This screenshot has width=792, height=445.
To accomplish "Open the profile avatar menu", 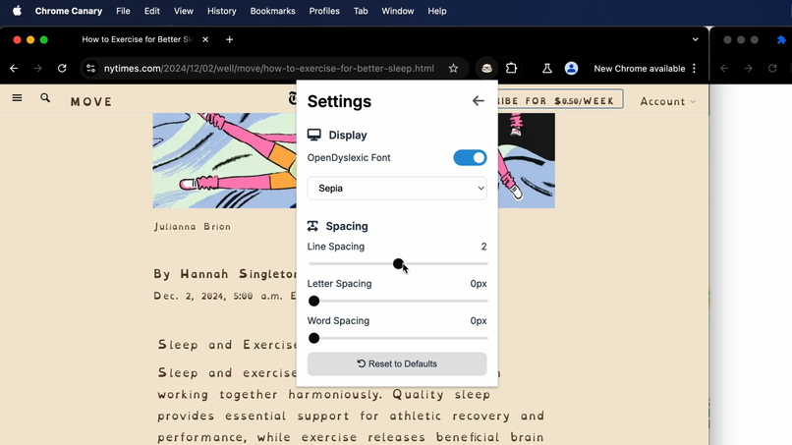I will point(571,68).
